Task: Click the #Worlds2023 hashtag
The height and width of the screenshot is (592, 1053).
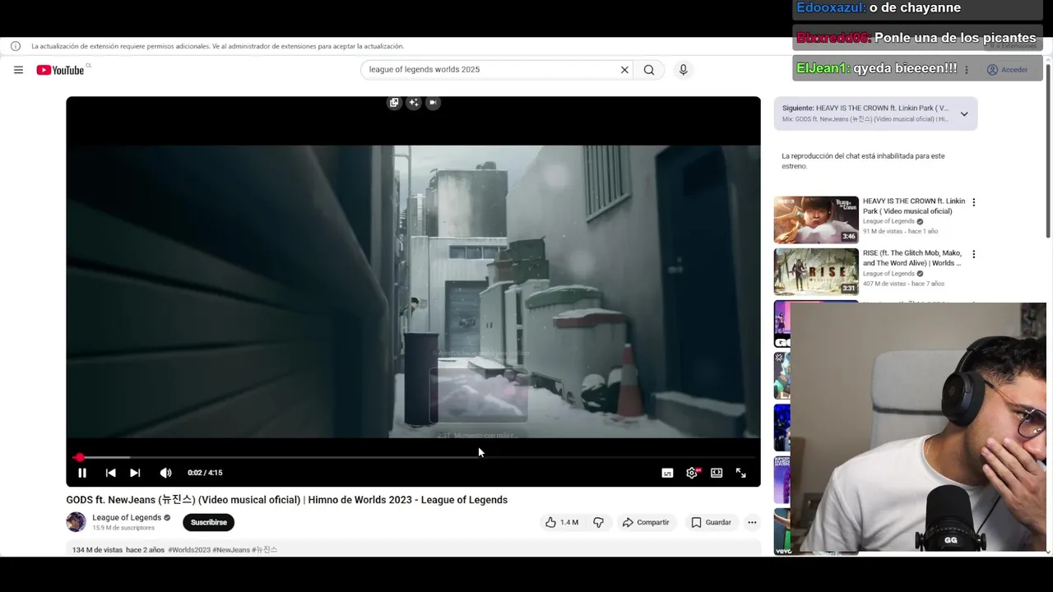Action: coord(189,549)
